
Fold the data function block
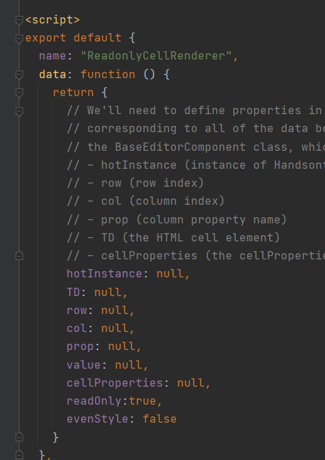point(19,75)
